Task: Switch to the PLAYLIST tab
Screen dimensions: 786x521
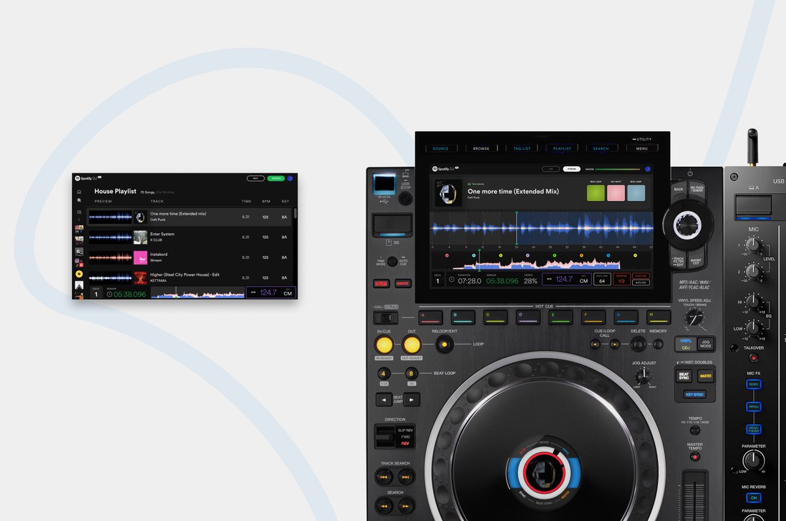Action: [x=562, y=149]
